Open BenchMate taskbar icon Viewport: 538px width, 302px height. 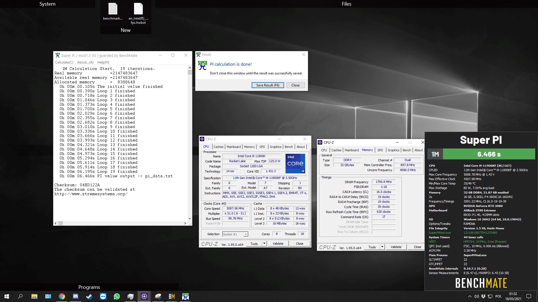pyautogui.click(x=172, y=296)
